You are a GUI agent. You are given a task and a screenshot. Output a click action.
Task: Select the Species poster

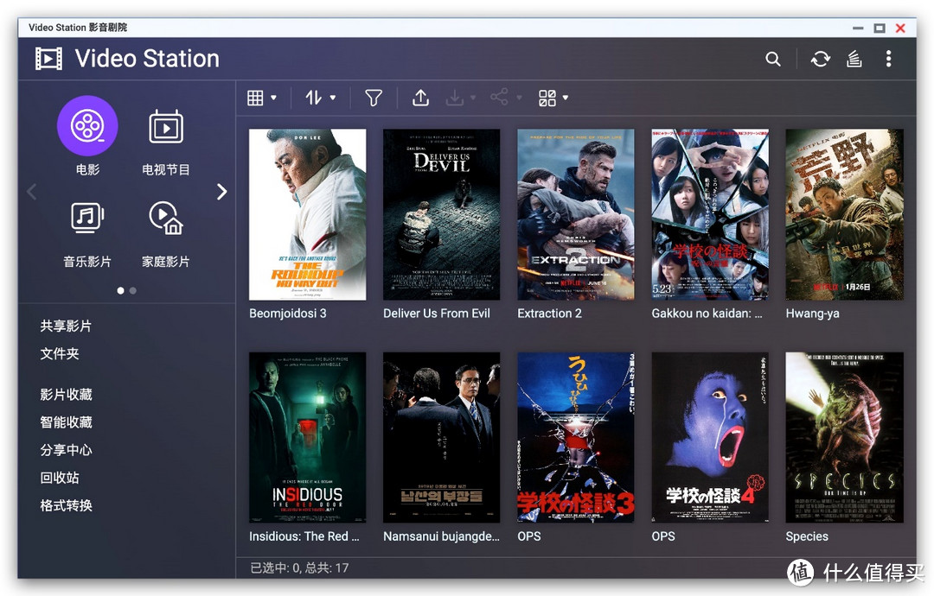tap(845, 438)
